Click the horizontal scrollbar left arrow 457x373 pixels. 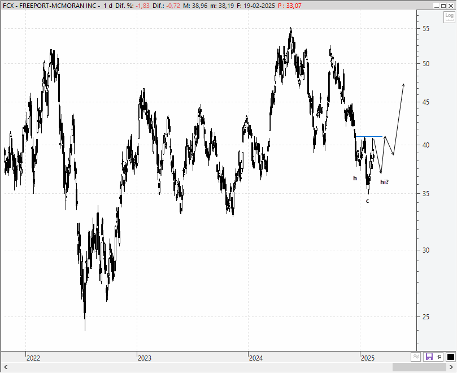point(6,367)
